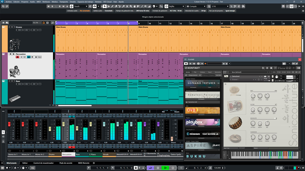Click the Kontakt plugin camera snapshot button
305x171 pixels.
click(x=284, y=64)
